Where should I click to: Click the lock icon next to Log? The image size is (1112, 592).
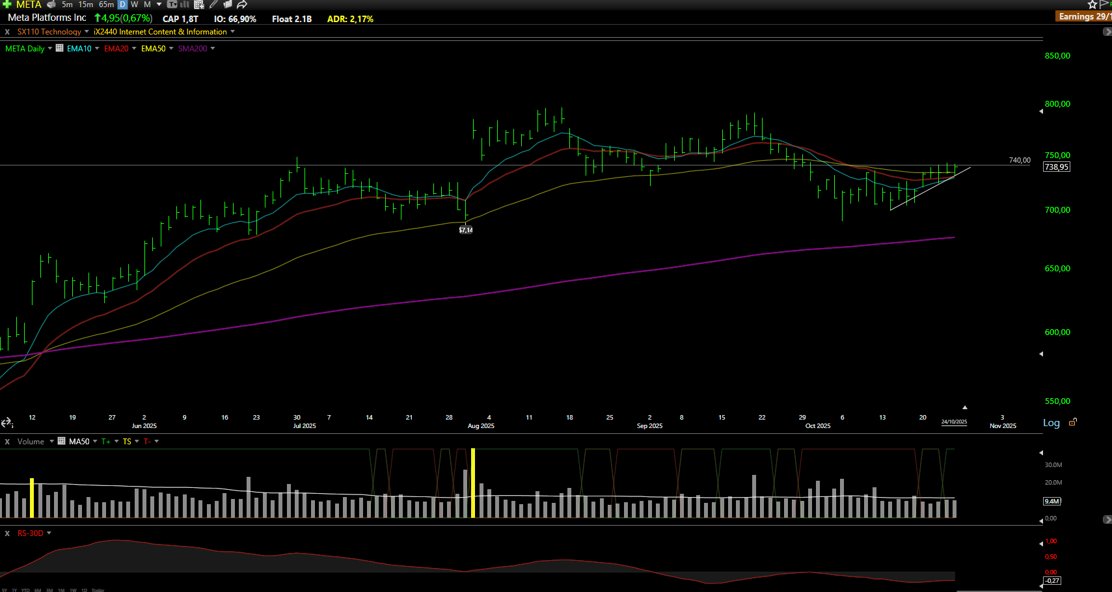point(1073,422)
